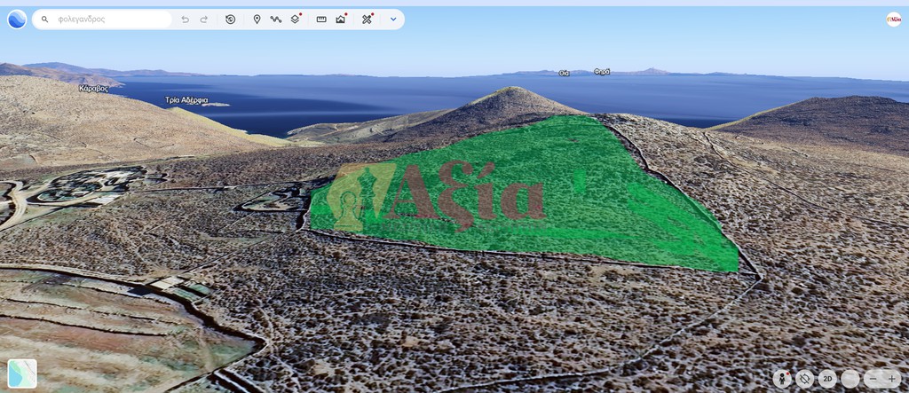909x393 pixels.
Task: Open the account profile avatar
Action: (x=893, y=20)
